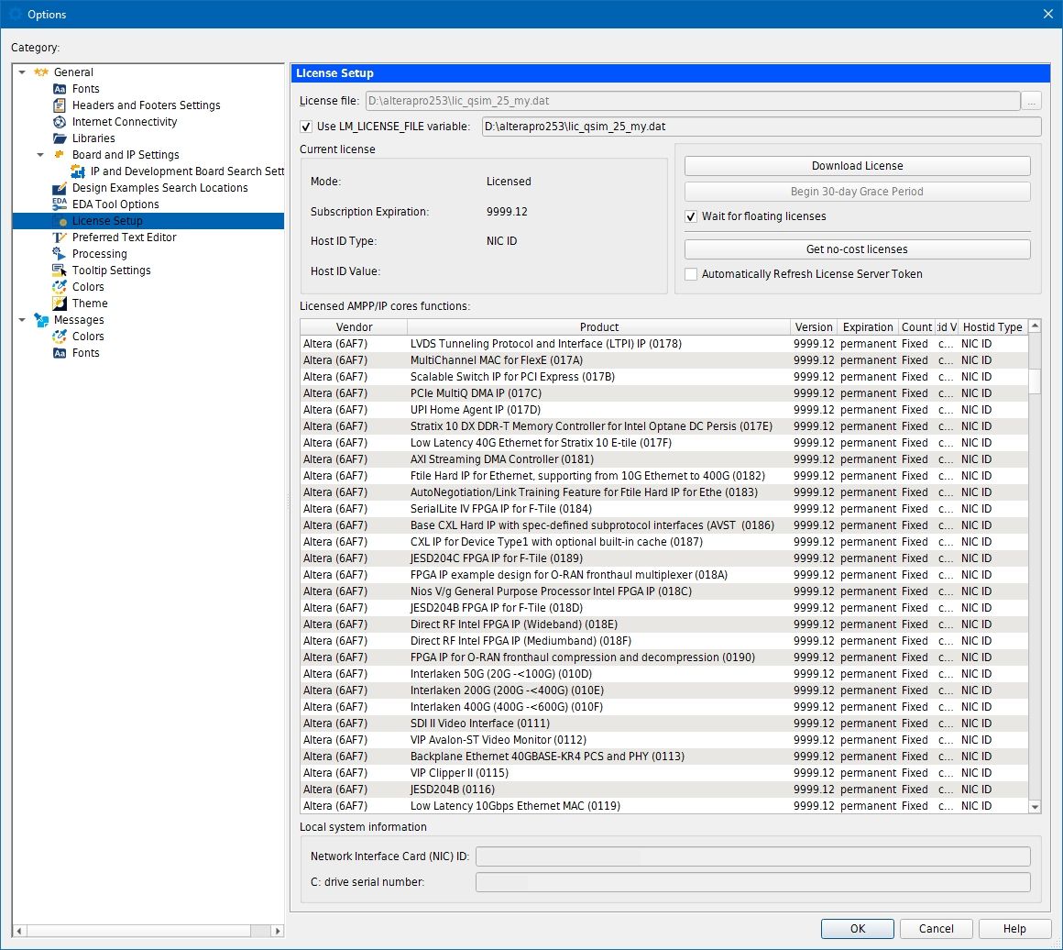
Task: Click the Theme icon
Action: click(60, 303)
